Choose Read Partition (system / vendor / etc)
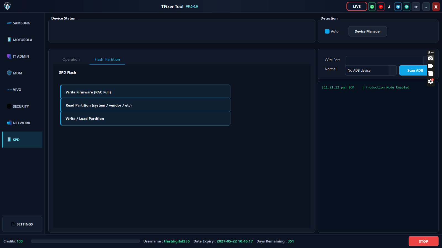The image size is (442, 248). point(145,105)
